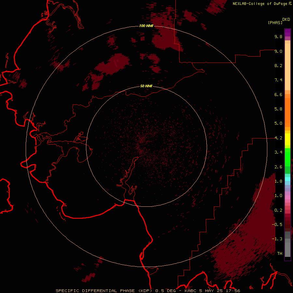293x293 pixels.
Task: Click the [PHAS] legend label
Action: tap(275, 22)
